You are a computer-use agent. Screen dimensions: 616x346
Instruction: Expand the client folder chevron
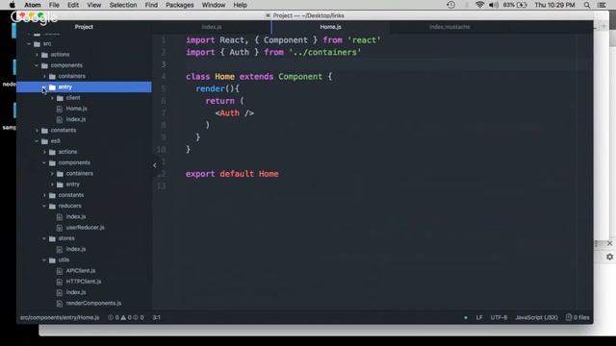[52, 98]
